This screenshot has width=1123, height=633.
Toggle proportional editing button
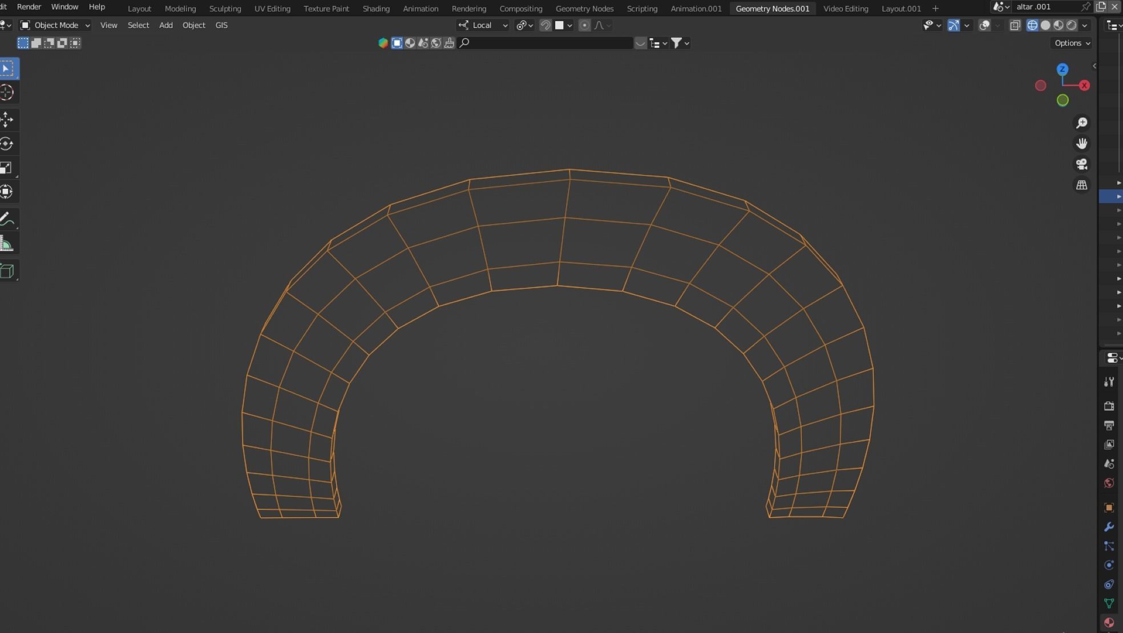[x=584, y=25]
